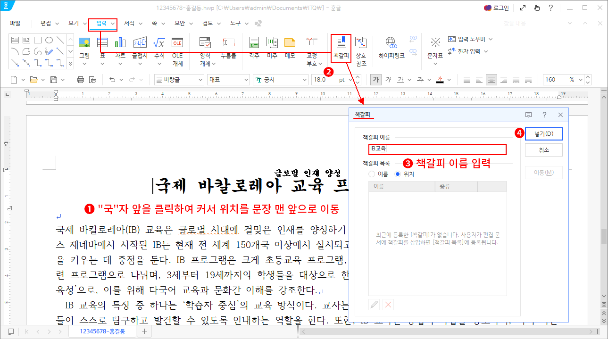Click the 넣기(D) button to insert bookmark
Image resolution: width=608 pixels, height=339 pixels.
(543, 134)
